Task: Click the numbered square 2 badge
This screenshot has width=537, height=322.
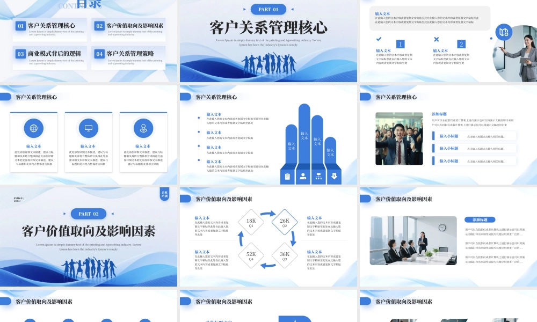Action: (x=461, y=44)
